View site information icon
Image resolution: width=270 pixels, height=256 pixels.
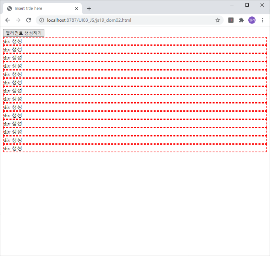pos(42,20)
